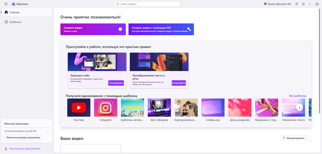Click the empty video card under Ваши видео
Image resolution: width=322 pixels, height=154 pixels.
(91, 148)
